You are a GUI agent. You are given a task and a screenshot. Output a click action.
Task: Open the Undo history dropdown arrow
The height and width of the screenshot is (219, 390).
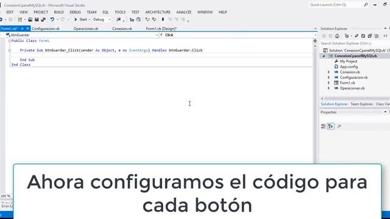click(57, 19)
